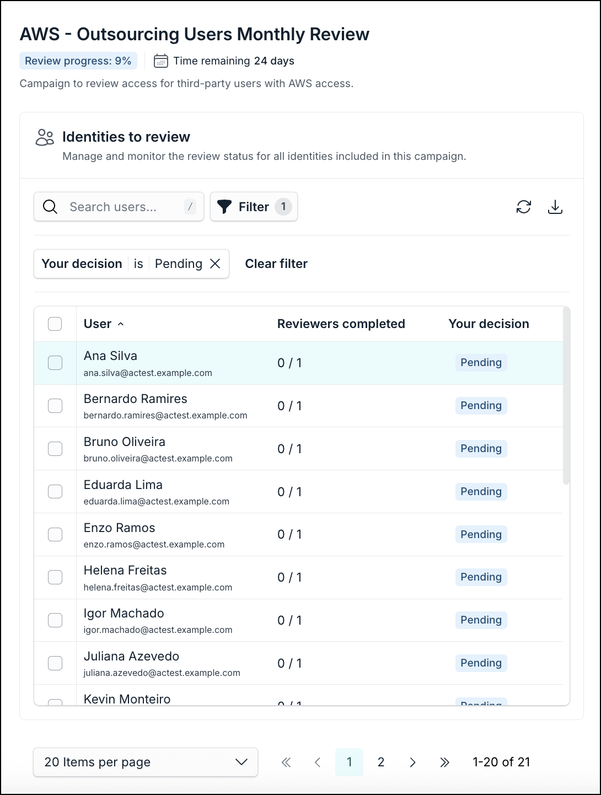Click the Review progress: 9% badge
601x795 pixels.
pyautogui.click(x=78, y=61)
